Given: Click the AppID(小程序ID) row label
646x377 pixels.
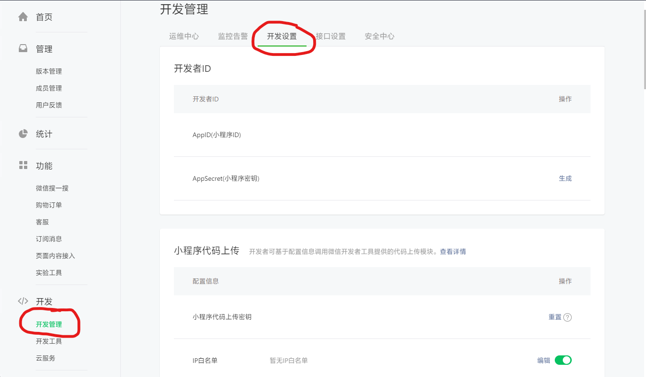Looking at the screenshot, I should tap(217, 135).
